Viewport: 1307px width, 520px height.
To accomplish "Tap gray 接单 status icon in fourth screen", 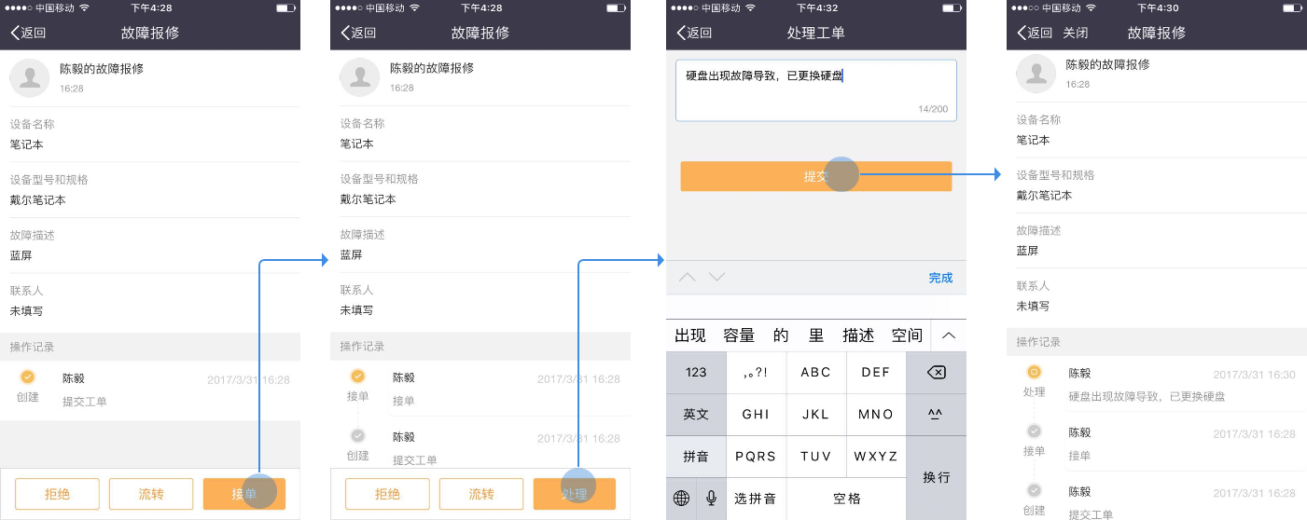I will tap(1034, 431).
